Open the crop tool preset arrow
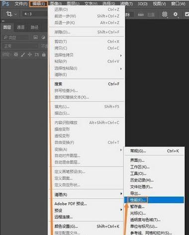 coord(15,14)
